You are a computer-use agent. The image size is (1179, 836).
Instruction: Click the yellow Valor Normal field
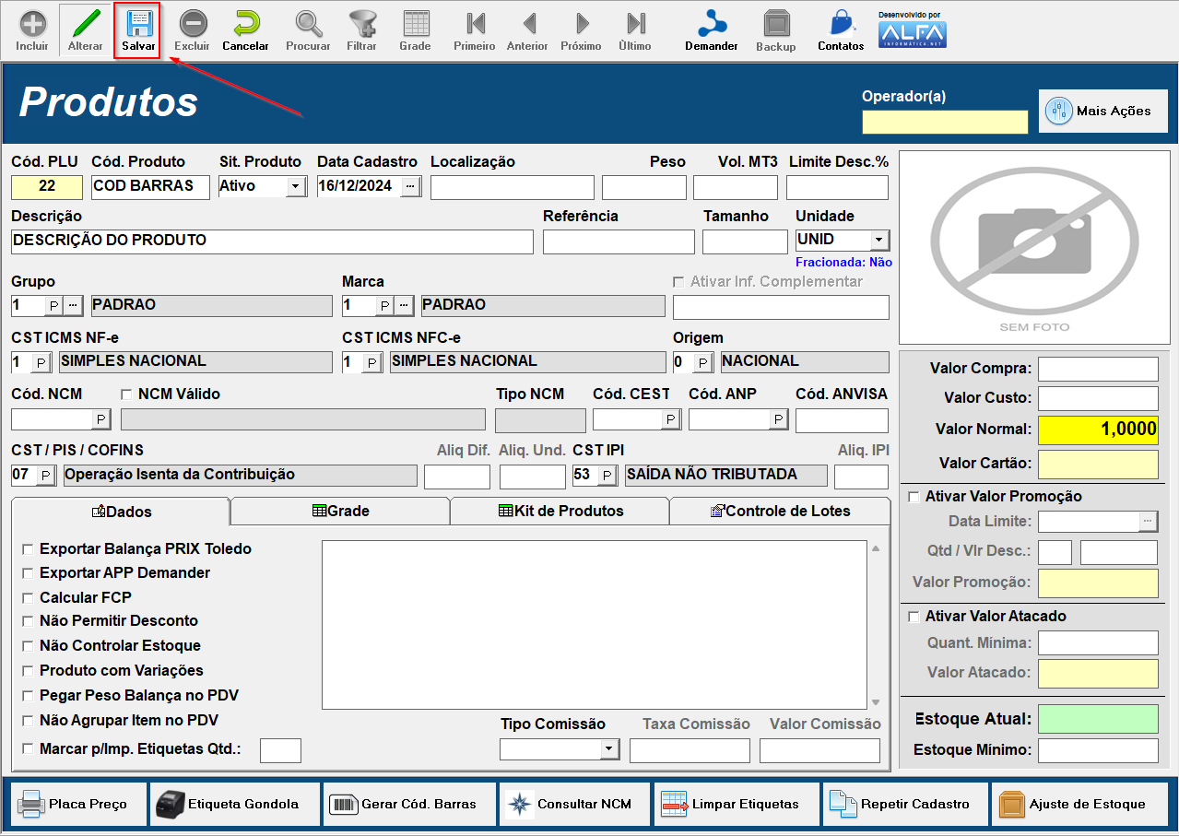[x=1097, y=430]
